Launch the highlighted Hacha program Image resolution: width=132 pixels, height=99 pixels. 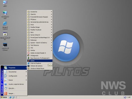pyautogui.click(x=40, y=61)
